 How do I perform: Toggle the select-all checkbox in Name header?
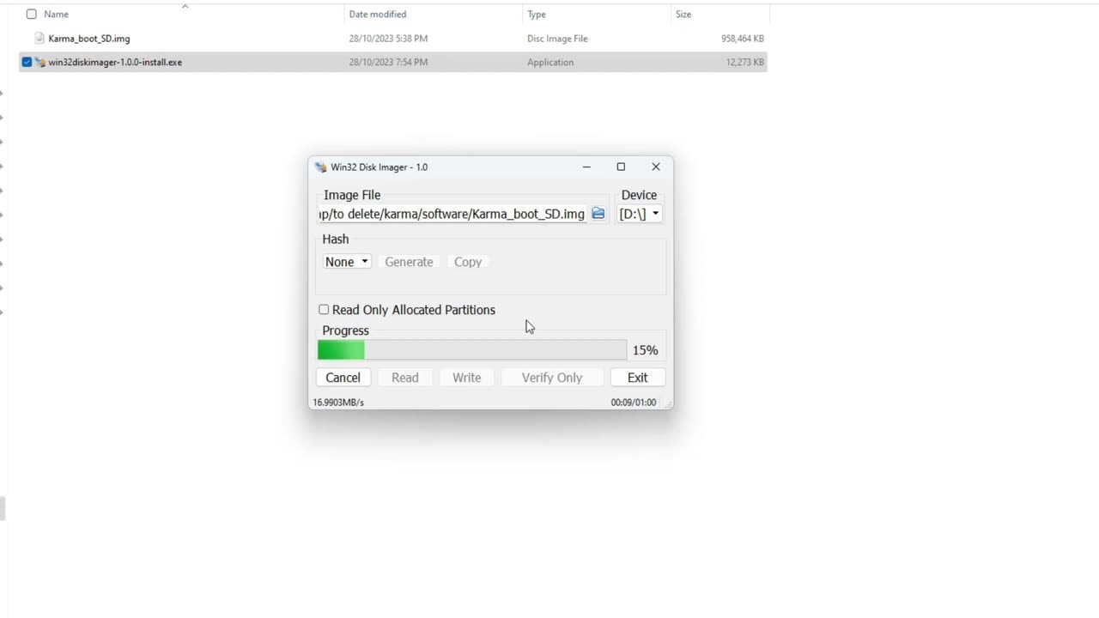click(x=32, y=14)
